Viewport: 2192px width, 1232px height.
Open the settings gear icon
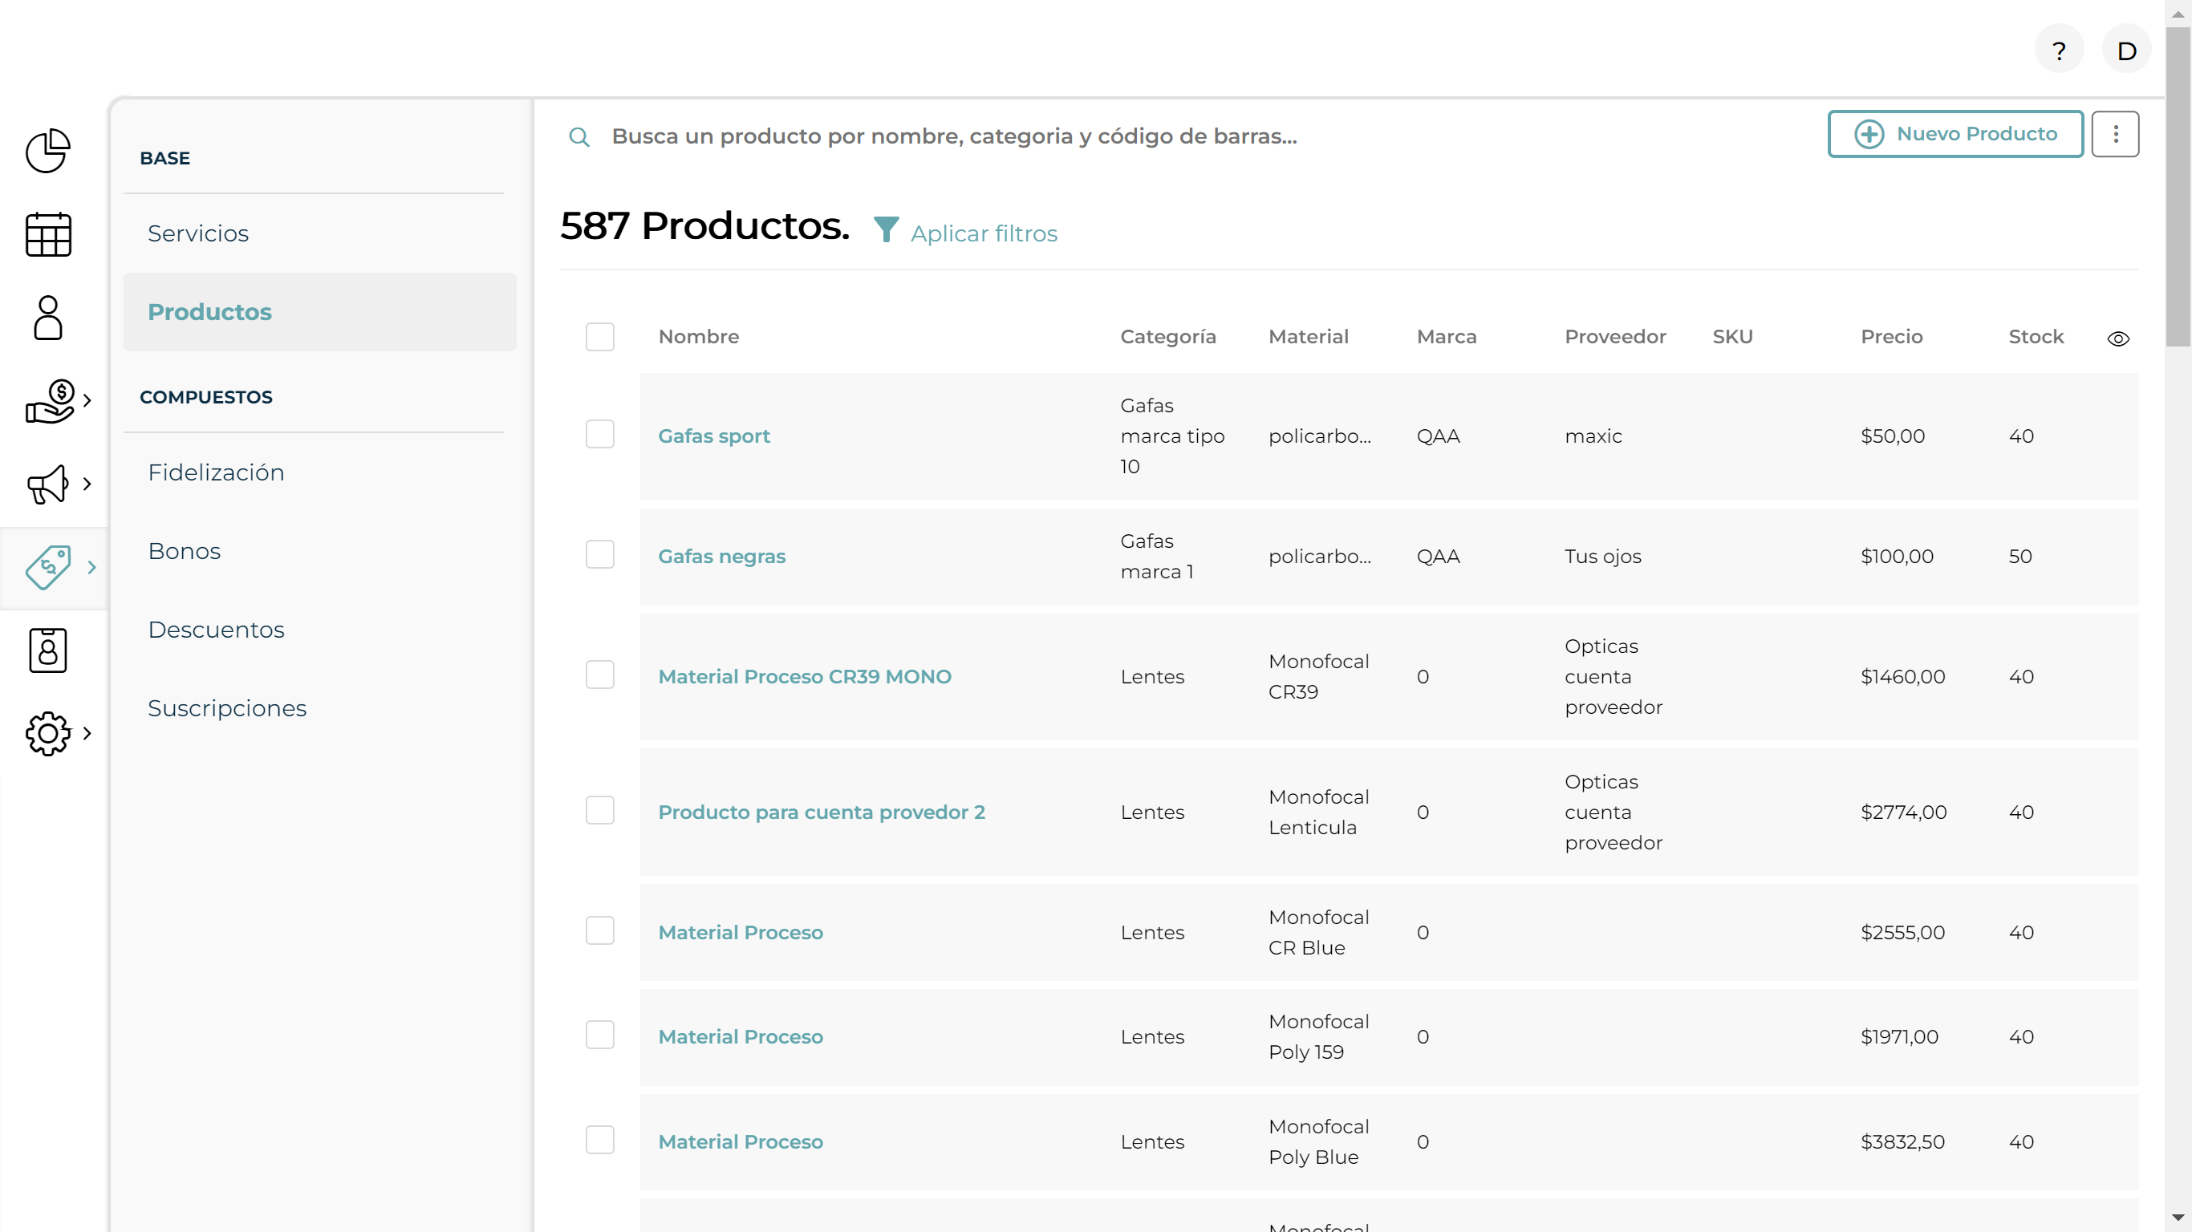point(47,733)
